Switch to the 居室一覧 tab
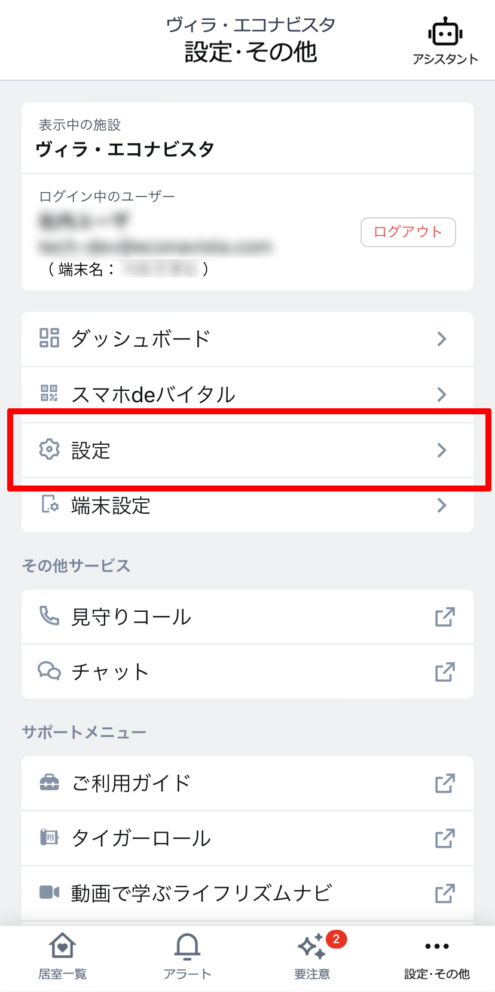Image resolution: width=495 pixels, height=992 pixels. [x=62, y=957]
